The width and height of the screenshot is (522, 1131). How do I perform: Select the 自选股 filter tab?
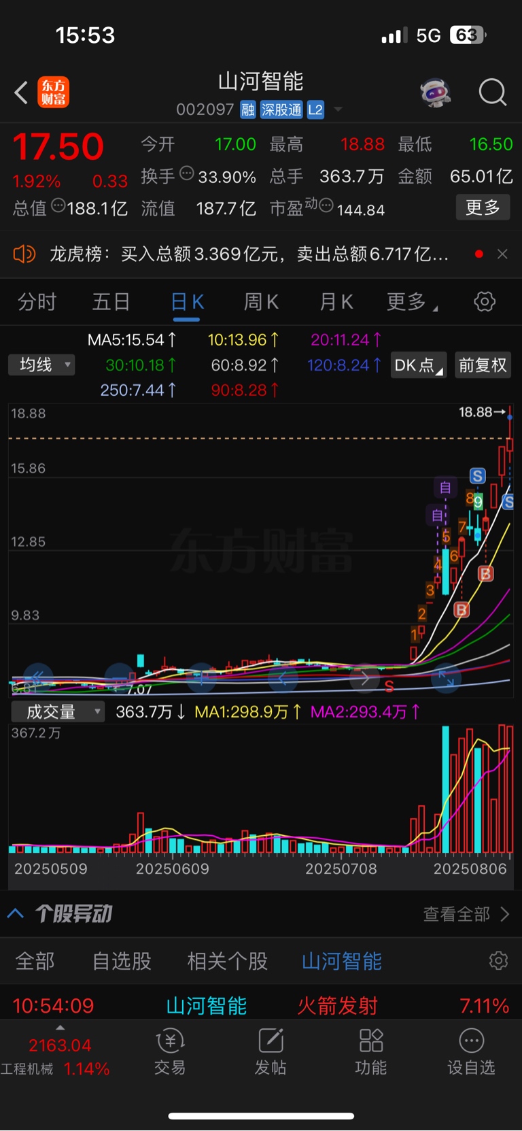click(122, 961)
